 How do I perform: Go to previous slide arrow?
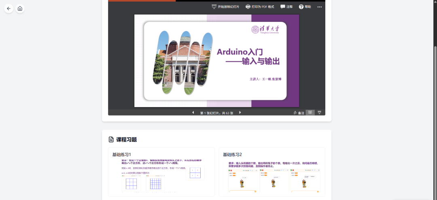click(x=193, y=113)
